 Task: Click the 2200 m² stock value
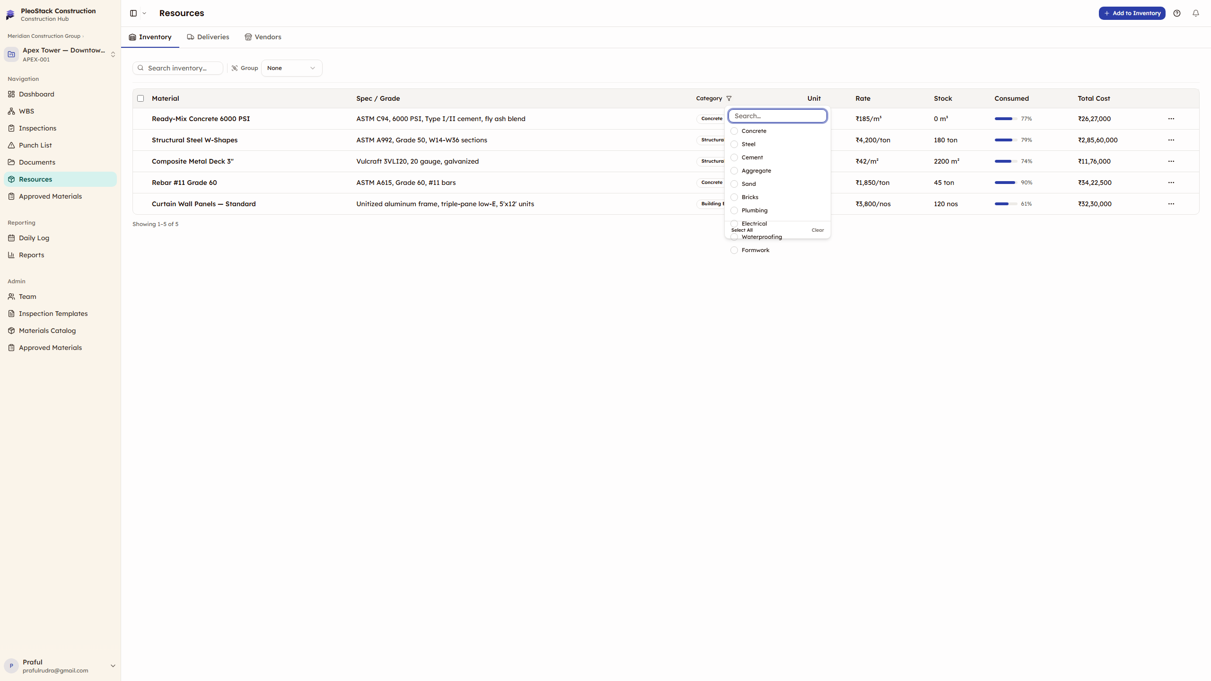pos(947,161)
